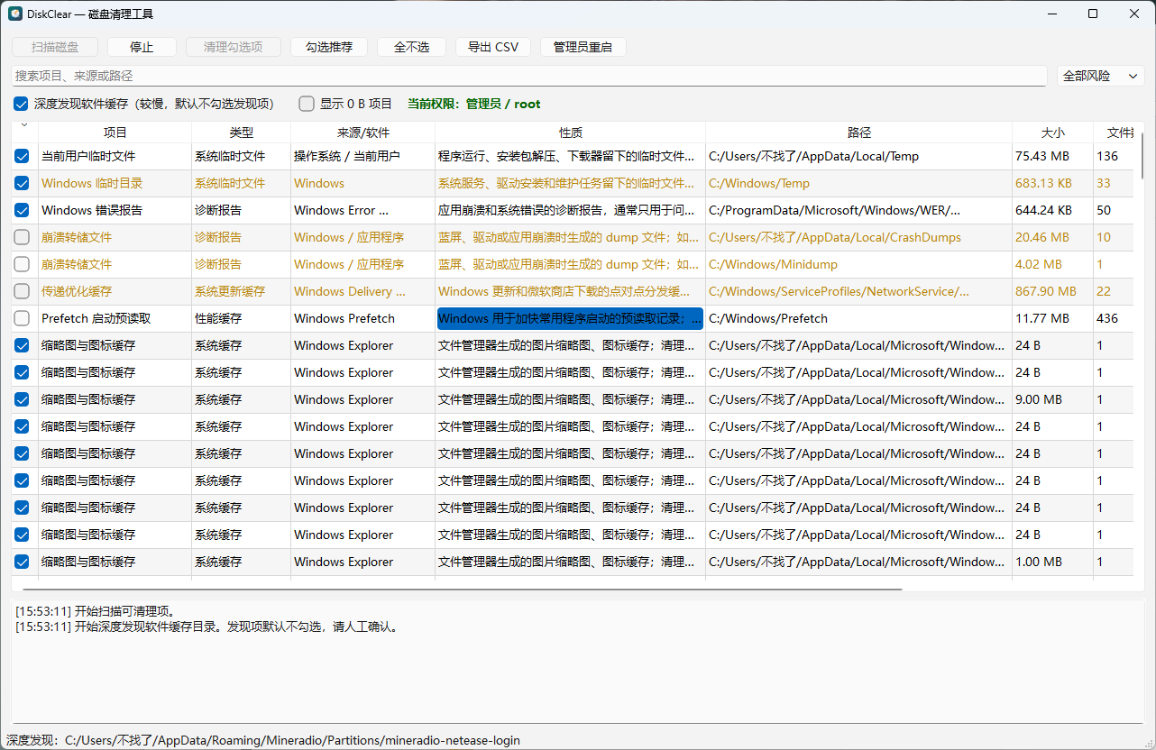The image size is (1156, 750).
Task: Sort by the 来源/软件 column header
Action: coord(363,133)
